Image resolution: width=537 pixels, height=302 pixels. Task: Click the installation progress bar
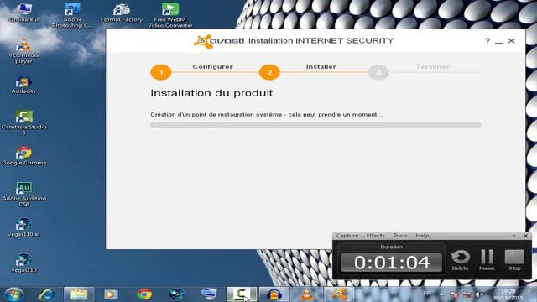click(315, 125)
